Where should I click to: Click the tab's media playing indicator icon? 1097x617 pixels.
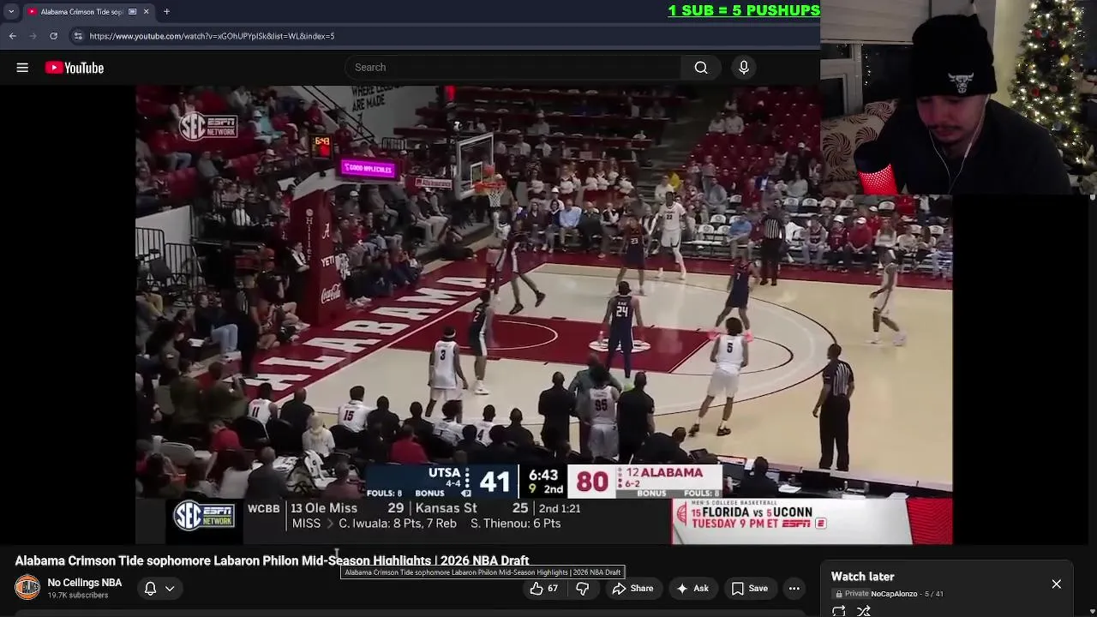132,11
